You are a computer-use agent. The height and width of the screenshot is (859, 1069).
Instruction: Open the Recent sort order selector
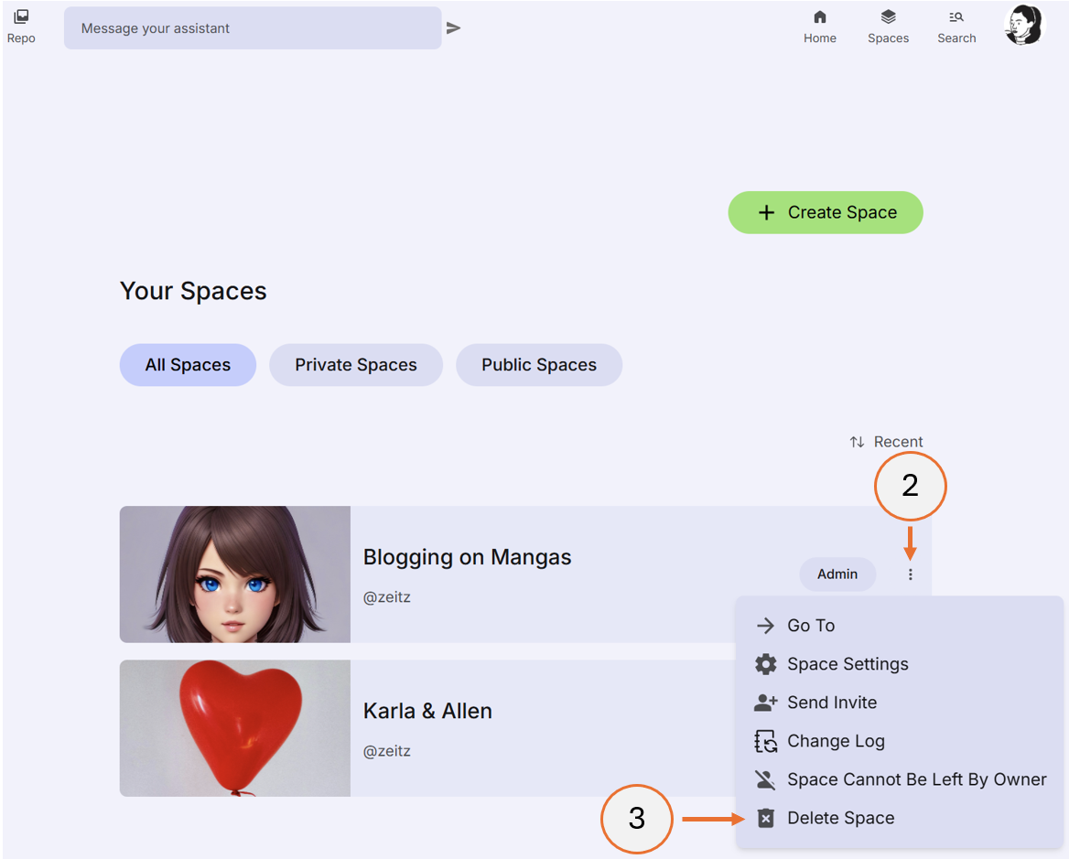[x=886, y=442]
